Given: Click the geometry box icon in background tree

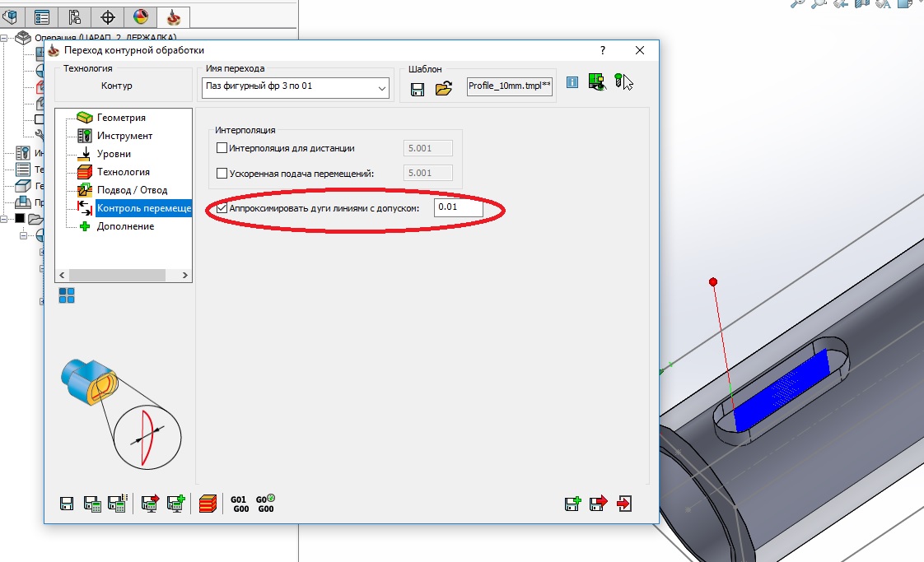Looking at the screenshot, I should (x=22, y=186).
